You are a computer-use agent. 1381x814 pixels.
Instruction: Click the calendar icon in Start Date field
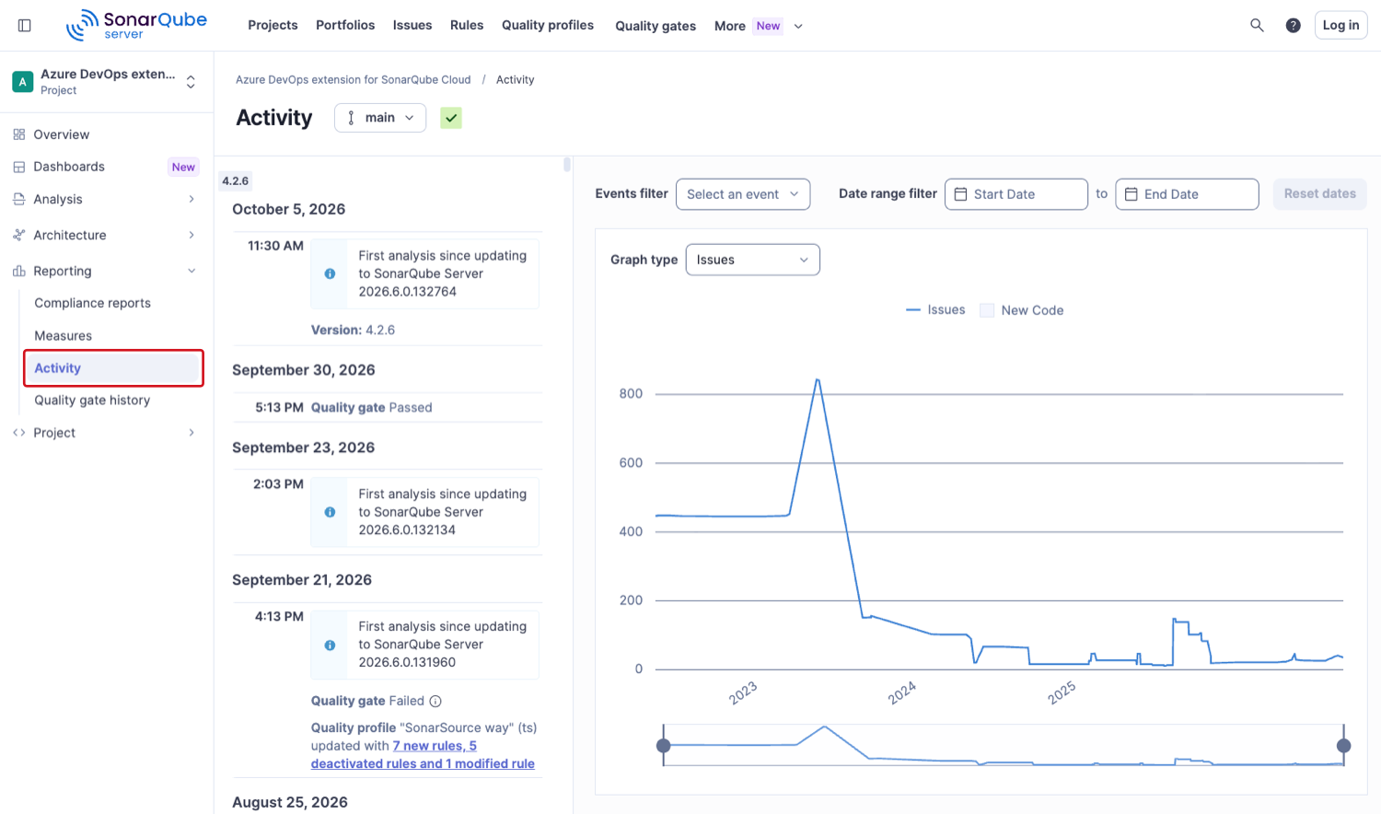tap(960, 194)
